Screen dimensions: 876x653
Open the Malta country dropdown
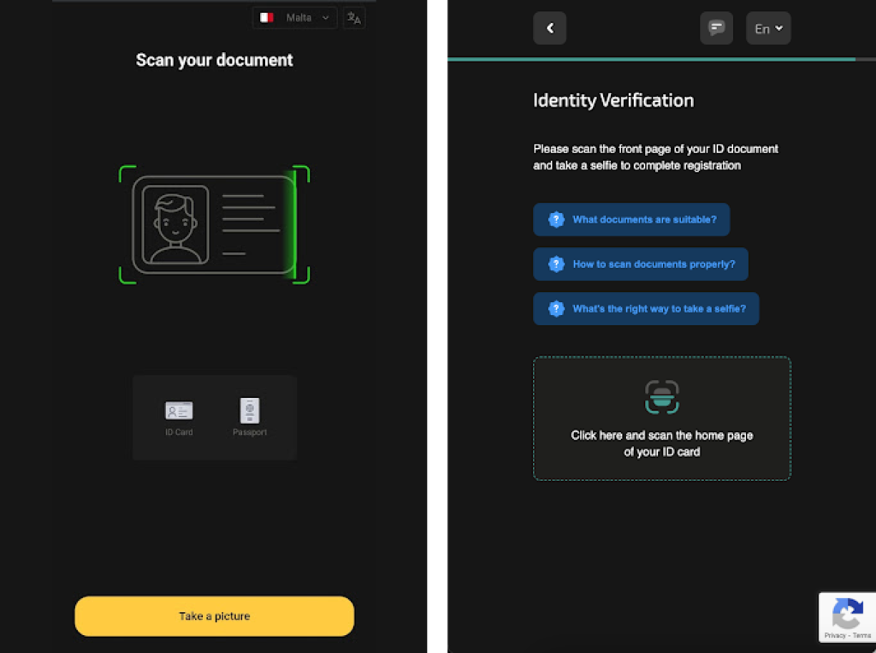coord(295,18)
